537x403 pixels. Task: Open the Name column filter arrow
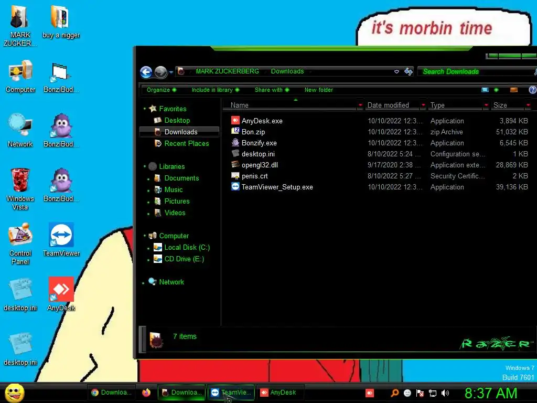click(x=360, y=105)
